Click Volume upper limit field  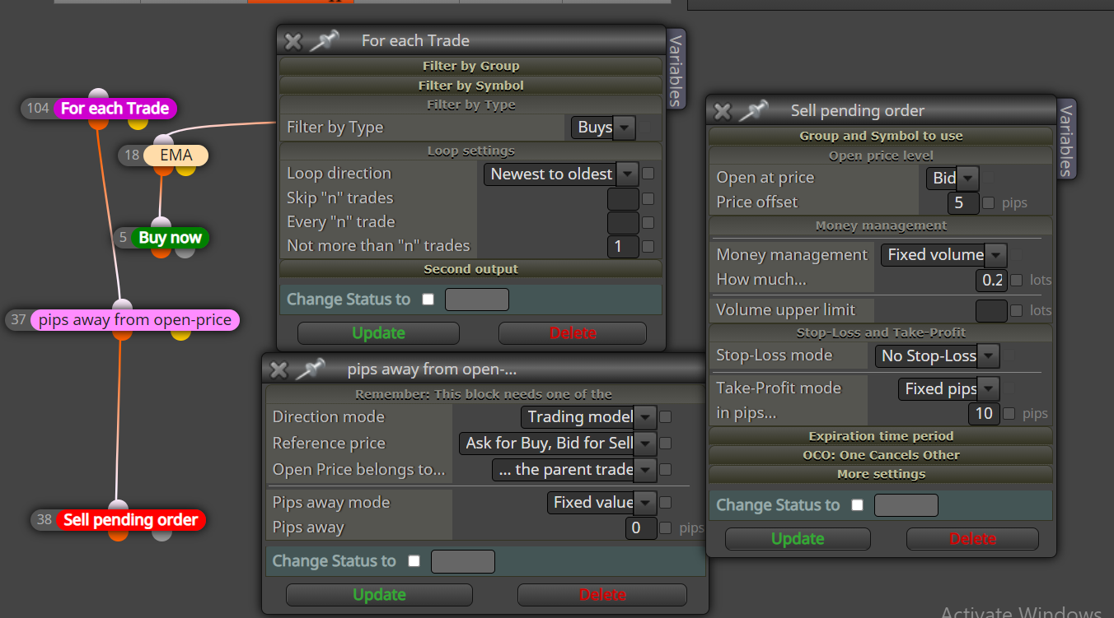[991, 310]
